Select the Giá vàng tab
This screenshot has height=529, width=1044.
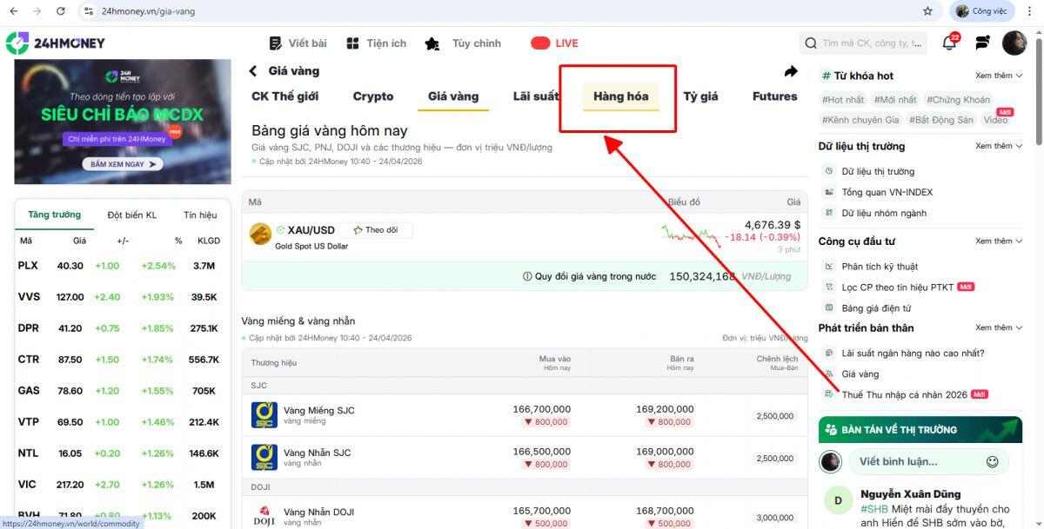tap(453, 96)
